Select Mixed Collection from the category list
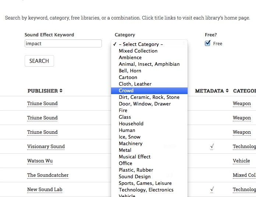The image size is (256, 197). pos(149,51)
